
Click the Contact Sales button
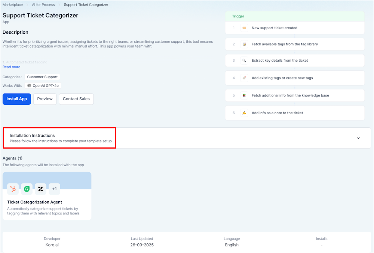[x=76, y=99]
